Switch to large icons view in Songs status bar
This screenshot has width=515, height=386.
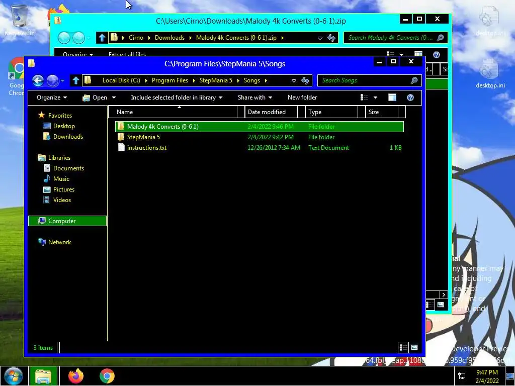[x=414, y=347]
